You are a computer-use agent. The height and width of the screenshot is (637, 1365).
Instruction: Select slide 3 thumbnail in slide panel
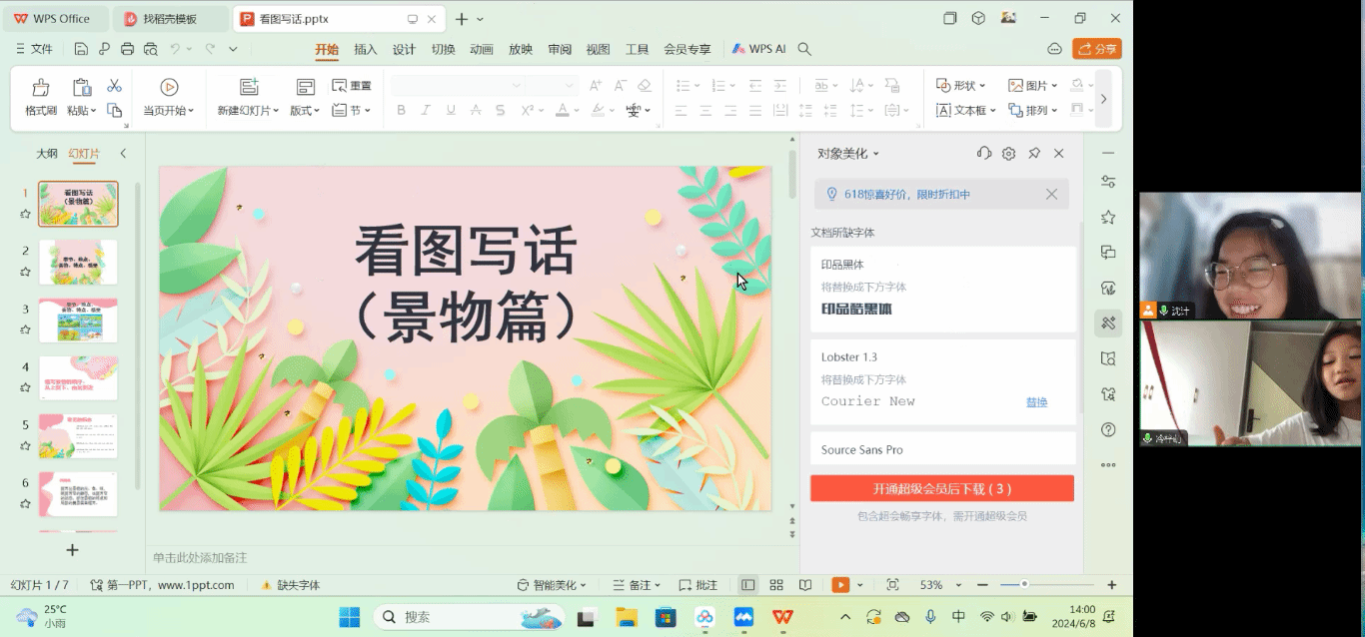(78, 320)
